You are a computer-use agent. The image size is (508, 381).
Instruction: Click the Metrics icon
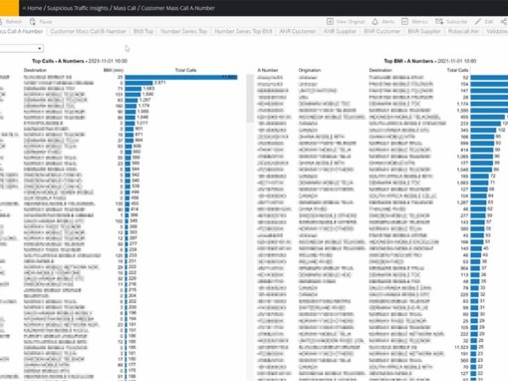404,22
